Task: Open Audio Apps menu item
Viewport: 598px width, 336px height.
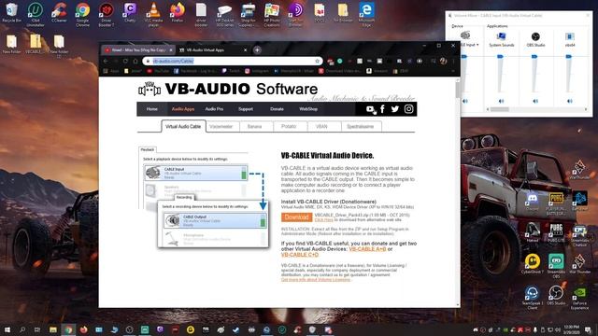Action: (183, 109)
